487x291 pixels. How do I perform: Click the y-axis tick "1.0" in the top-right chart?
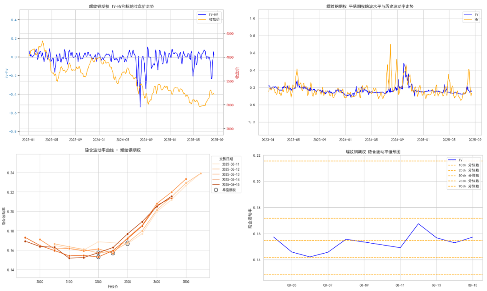coord(252,18)
